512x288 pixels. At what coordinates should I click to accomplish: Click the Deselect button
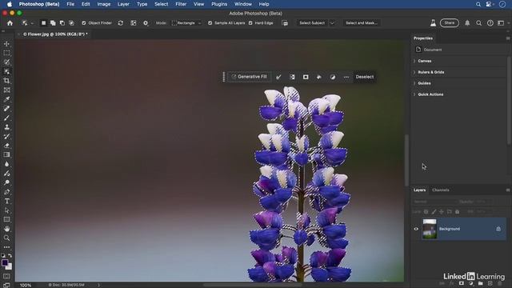click(365, 77)
